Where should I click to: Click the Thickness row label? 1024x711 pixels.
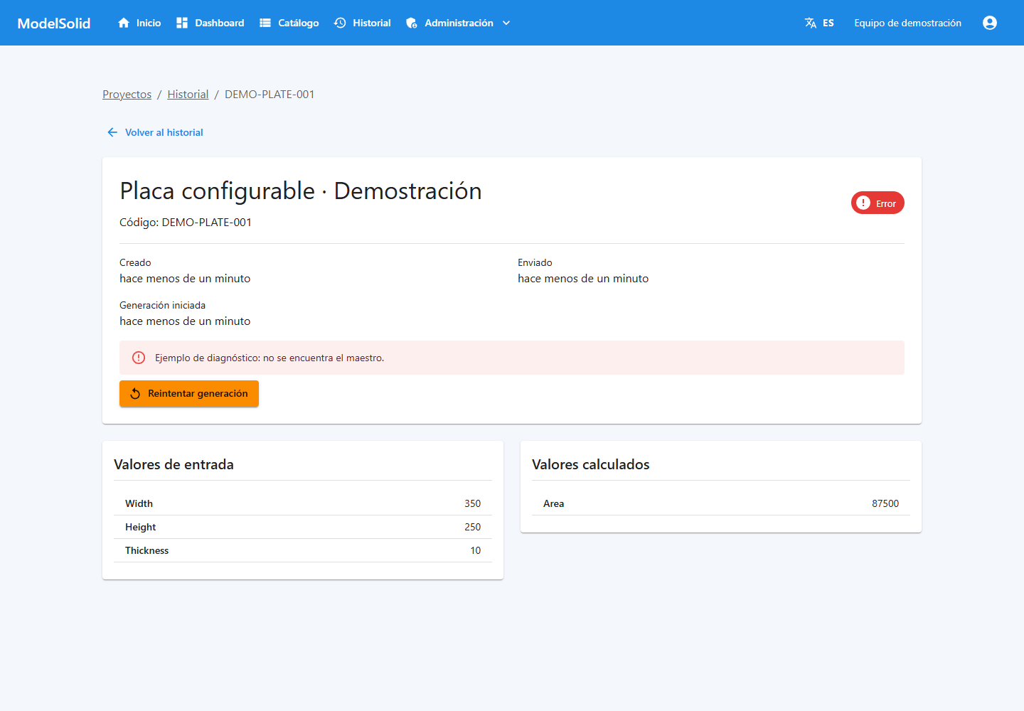coord(146,550)
